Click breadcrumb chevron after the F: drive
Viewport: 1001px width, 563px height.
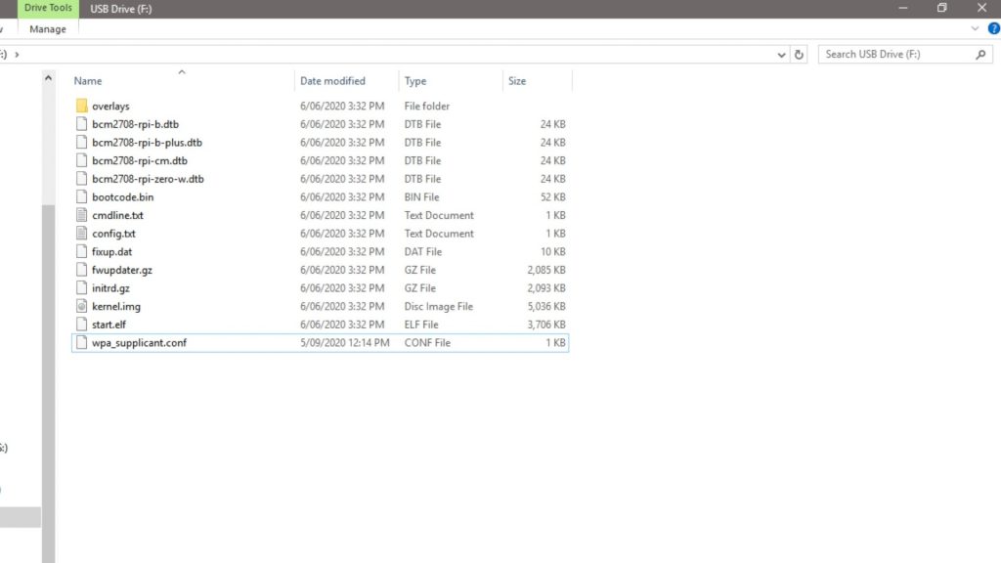click(18, 55)
